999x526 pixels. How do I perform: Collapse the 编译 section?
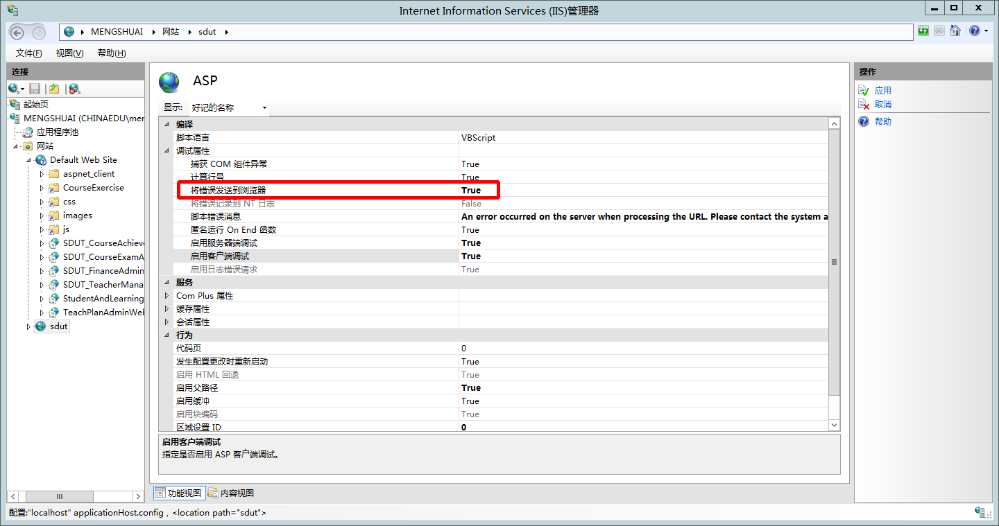click(x=166, y=124)
